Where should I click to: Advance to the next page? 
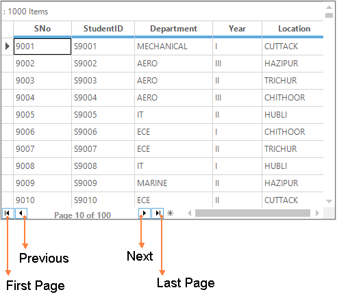point(145,213)
